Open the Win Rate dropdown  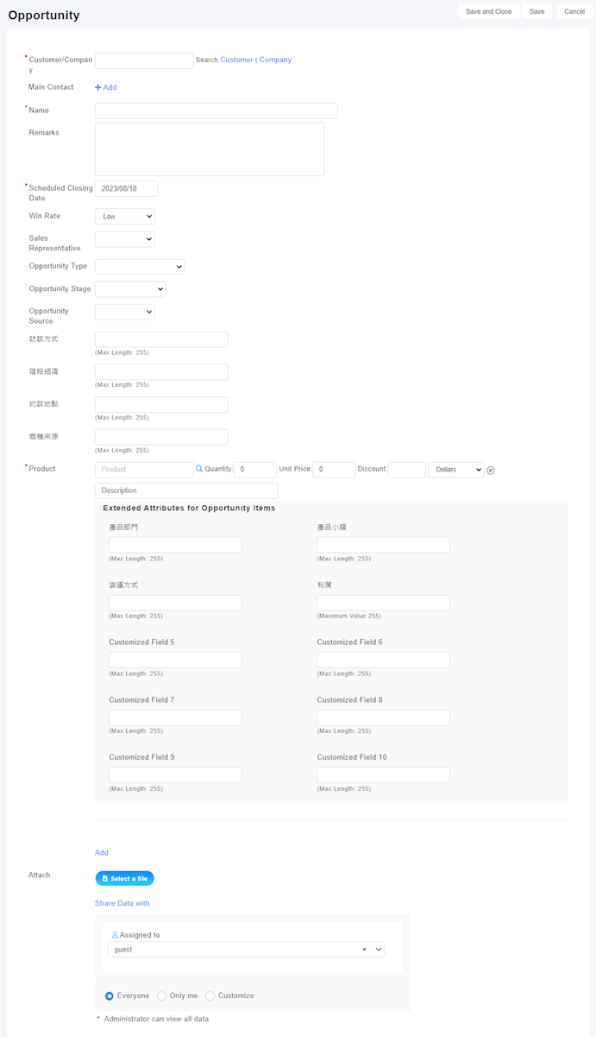click(125, 216)
